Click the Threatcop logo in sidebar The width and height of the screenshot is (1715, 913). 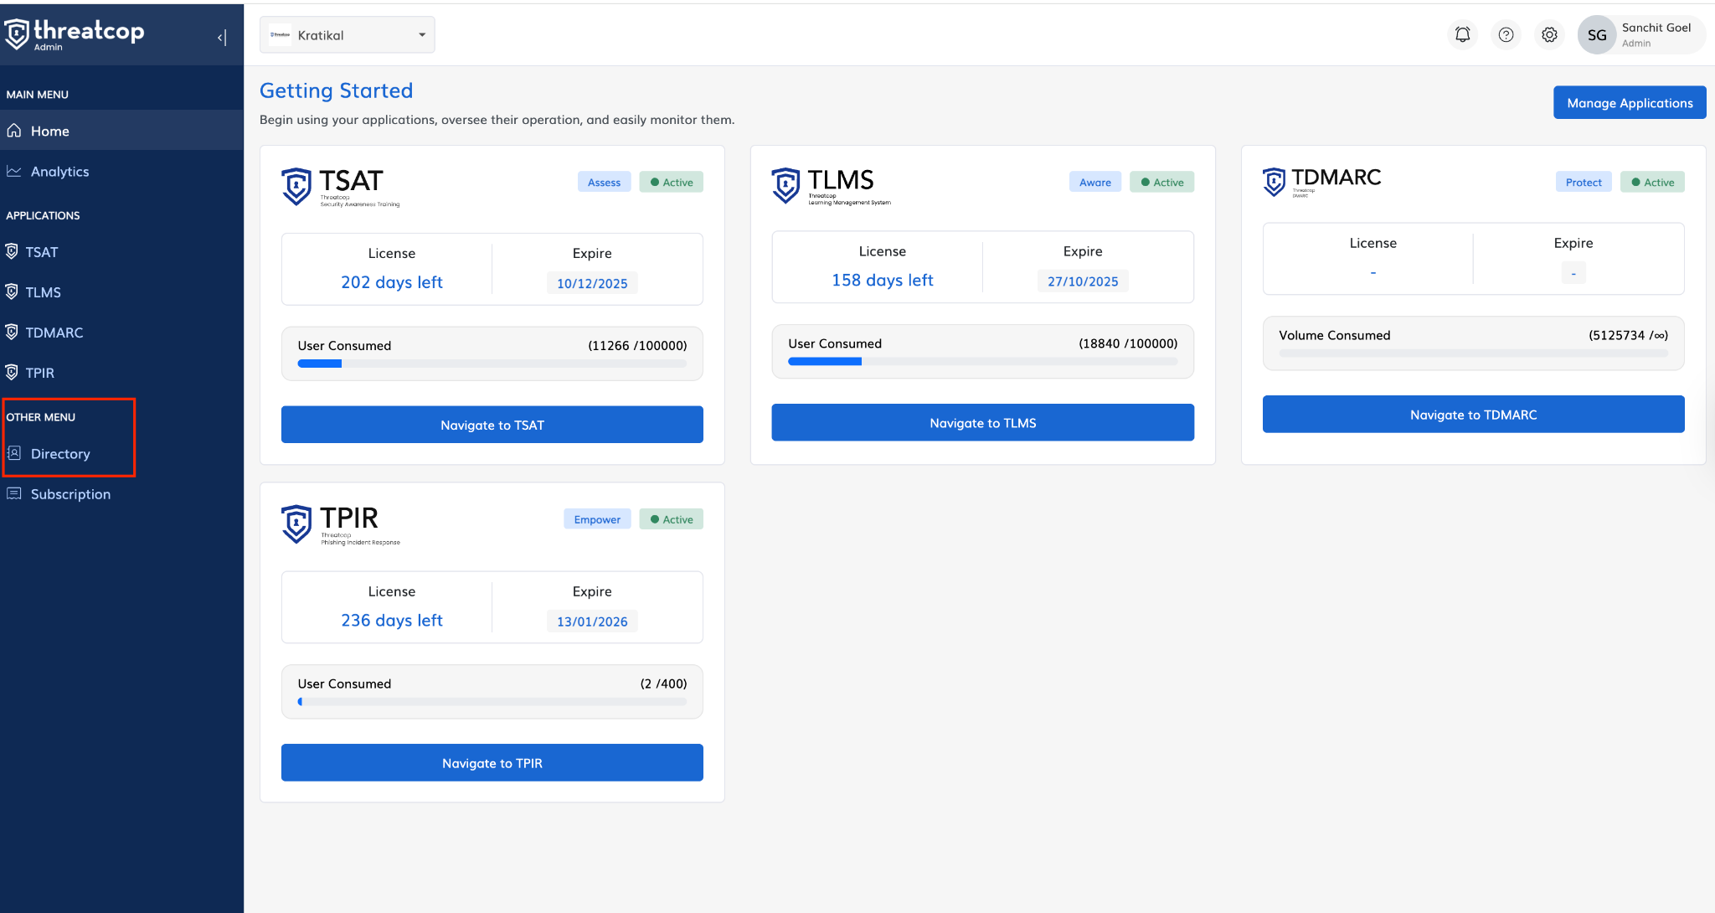click(74, 34)
